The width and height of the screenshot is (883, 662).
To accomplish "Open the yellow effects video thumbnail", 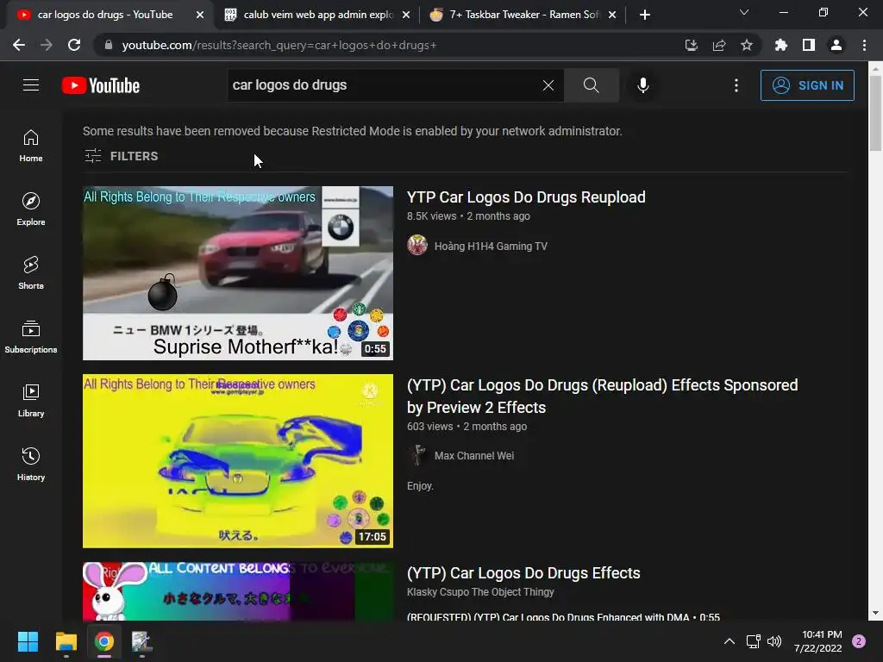I will point(238,461).
